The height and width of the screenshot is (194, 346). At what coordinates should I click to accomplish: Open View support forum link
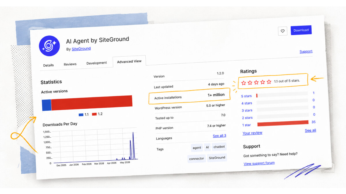259,163
